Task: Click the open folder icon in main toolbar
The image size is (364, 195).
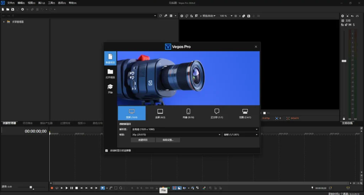Action: [8, 9]
